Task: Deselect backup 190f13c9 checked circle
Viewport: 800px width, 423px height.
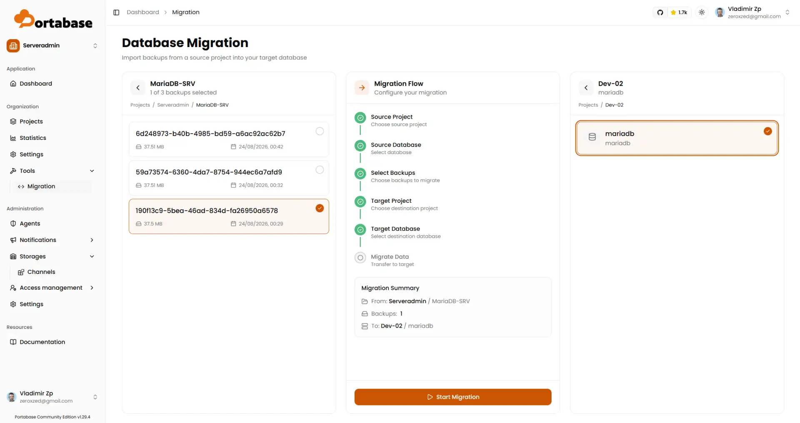Action: [x=320, y=208]
